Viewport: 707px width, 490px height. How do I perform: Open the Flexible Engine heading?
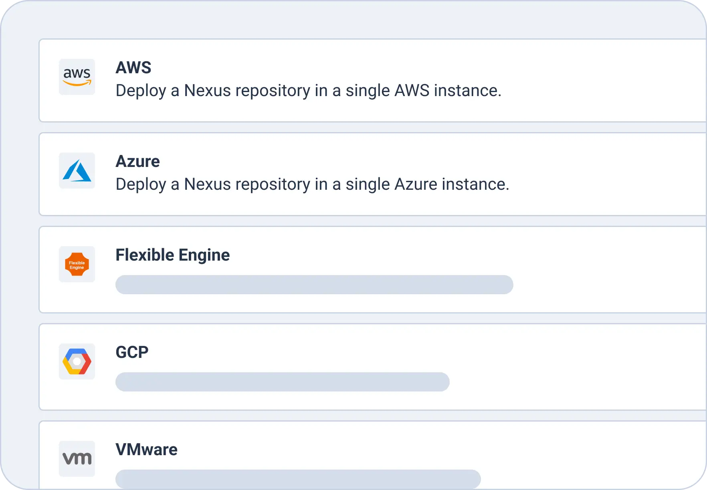click(x=172, y=255)
